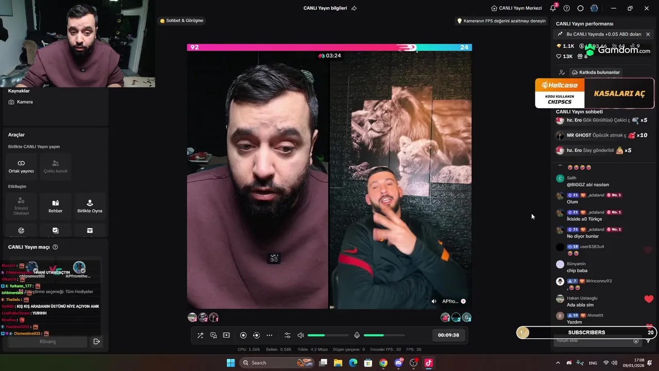The height and width of the screenshot is (371, 659).
Task: Click the left team top supporter avatars
Action: click(x=203, y=317)
